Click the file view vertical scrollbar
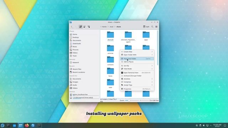228x128 pixels. 158,48
